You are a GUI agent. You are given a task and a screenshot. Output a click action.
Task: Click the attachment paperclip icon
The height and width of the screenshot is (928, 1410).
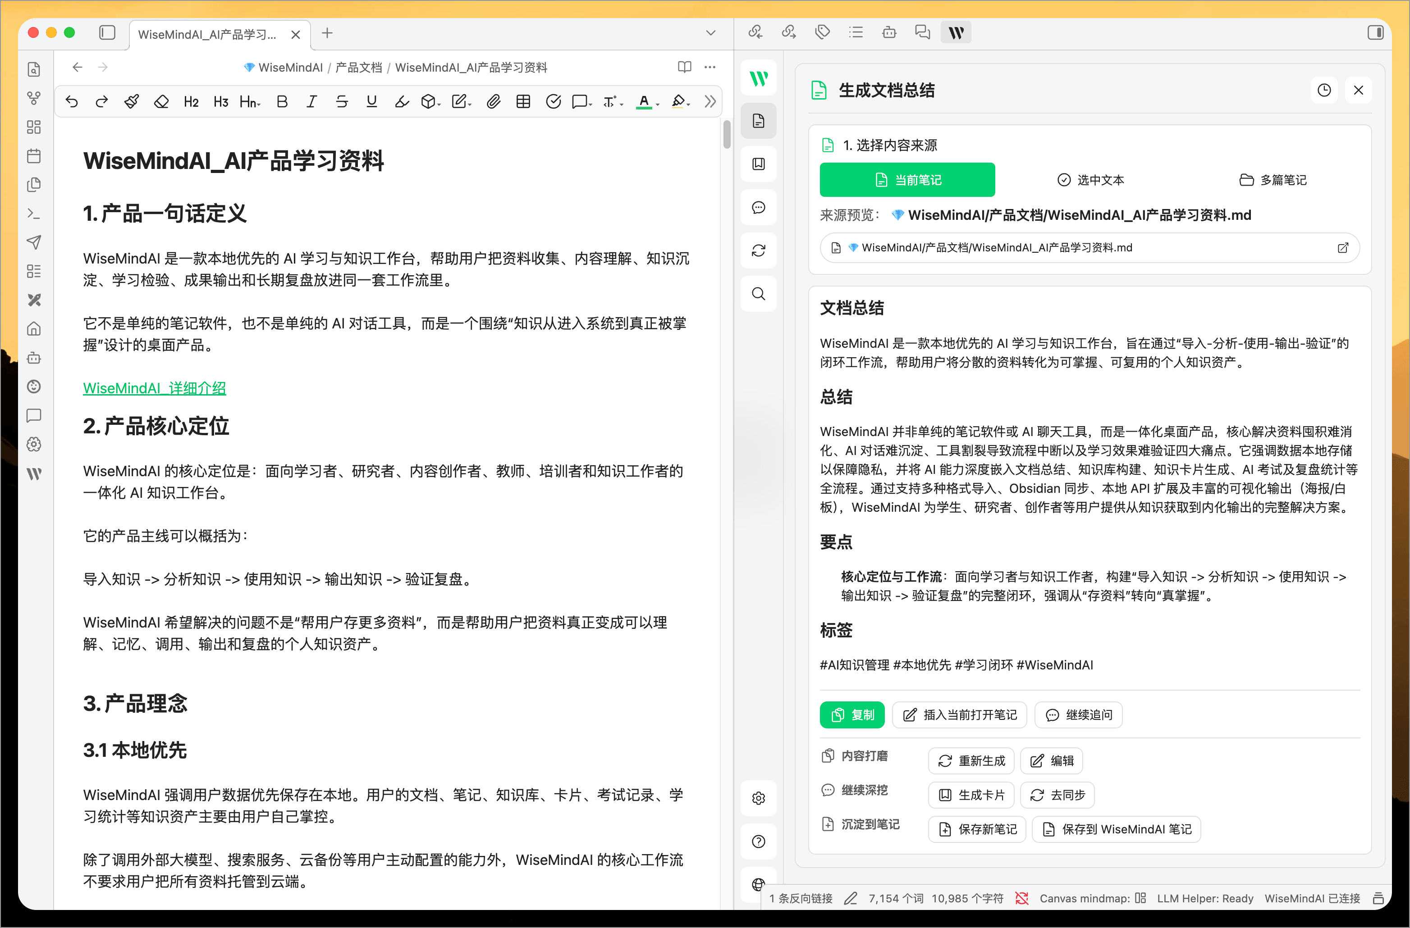pos(493,102)
